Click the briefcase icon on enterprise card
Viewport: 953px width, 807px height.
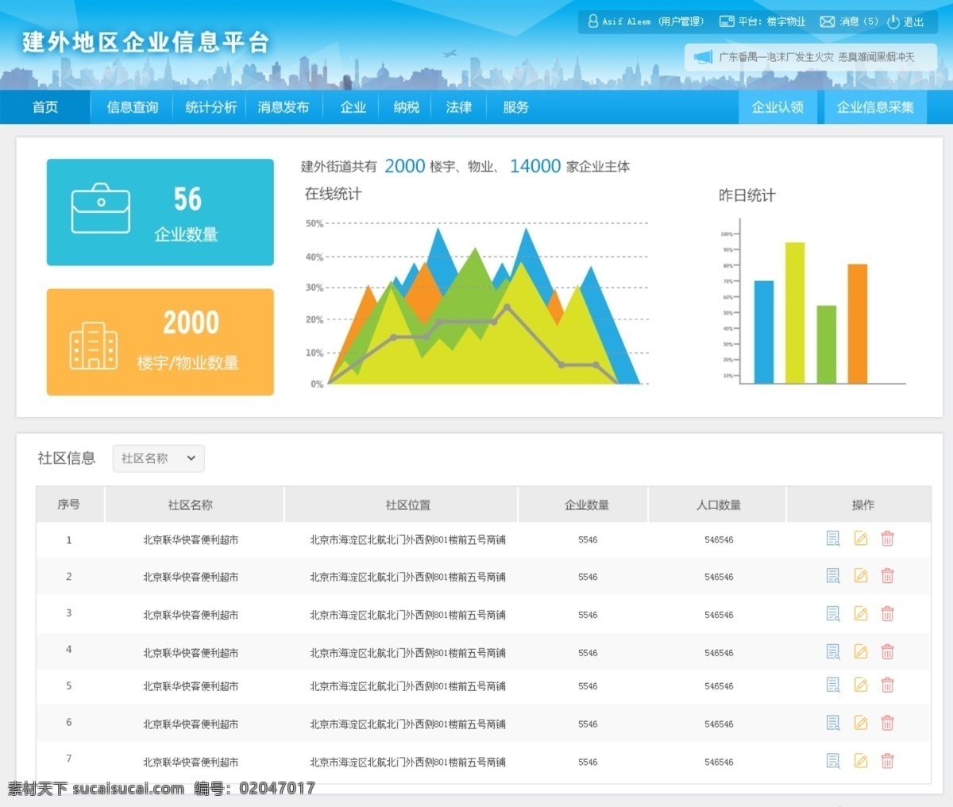coord(101,208)
